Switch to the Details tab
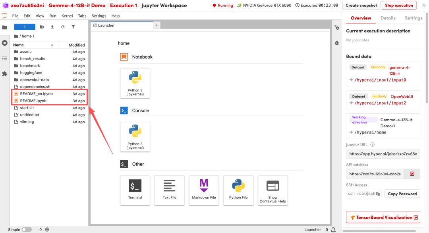The height and width of the screenshot is (233, 429). 388,18
